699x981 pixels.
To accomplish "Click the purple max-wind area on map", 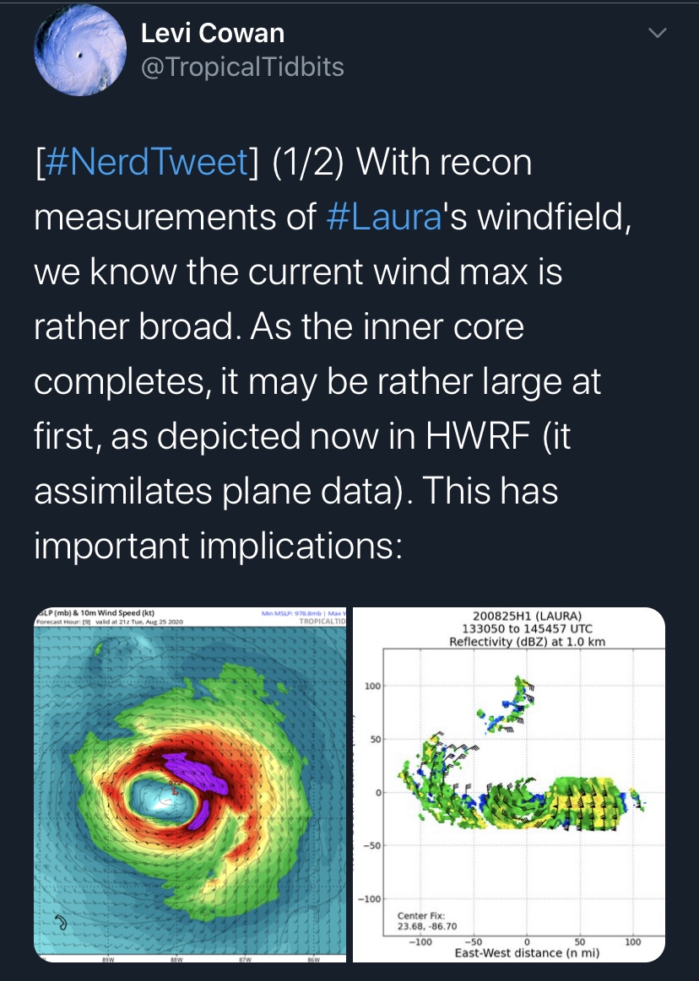I will (196, 774).
